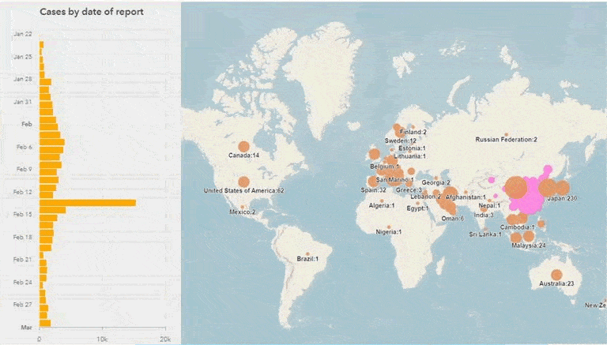Click the last bar just above the Mar label
The height and width of the screenshot is (345, 607).
(45, 323)
